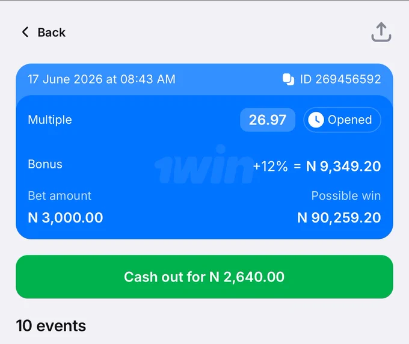Go back using the Back label

[x=51, y=32]
